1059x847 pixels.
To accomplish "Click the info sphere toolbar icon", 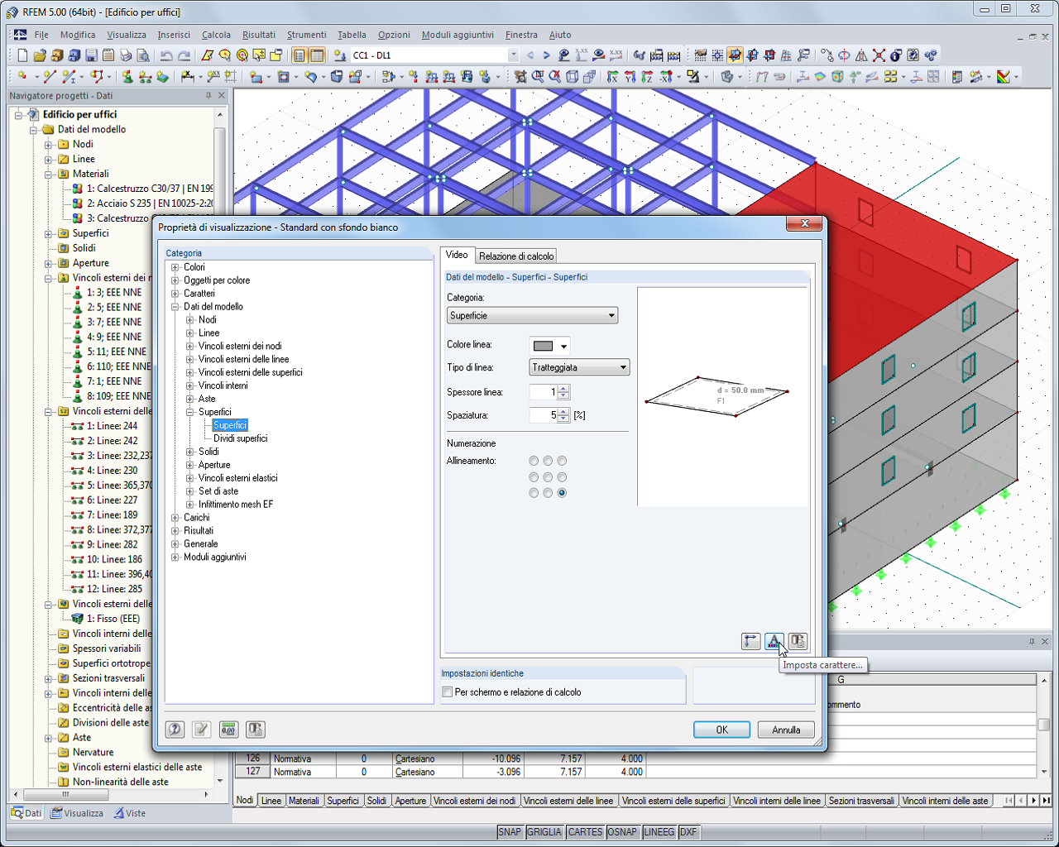I will point(896,55).
